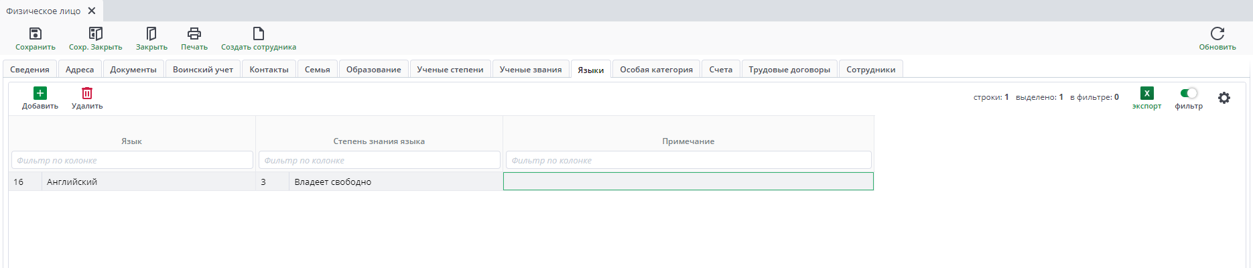Viewport: 1253px width, 268px height.
Task: Open grid settings gear icon
Action: [1224, 98]
